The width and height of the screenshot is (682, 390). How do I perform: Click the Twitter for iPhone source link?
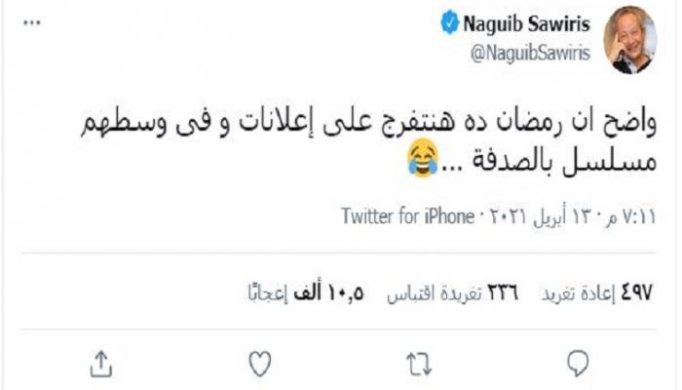tap(408, 215)
